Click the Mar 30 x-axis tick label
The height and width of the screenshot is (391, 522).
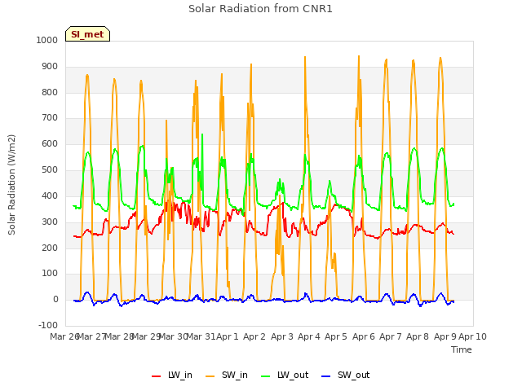(x=174, y=336)
